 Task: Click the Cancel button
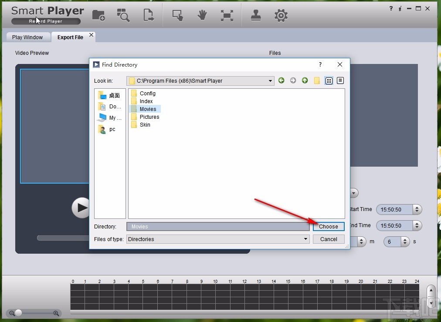coord(329,239)
